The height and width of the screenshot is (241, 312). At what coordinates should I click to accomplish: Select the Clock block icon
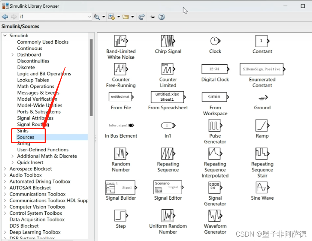(x=215, y=41)
